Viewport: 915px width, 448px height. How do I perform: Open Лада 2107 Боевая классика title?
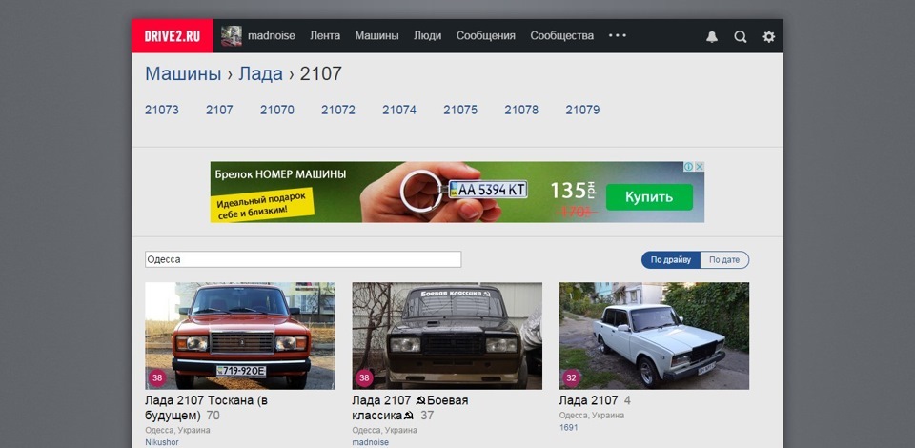pos(410,408)
